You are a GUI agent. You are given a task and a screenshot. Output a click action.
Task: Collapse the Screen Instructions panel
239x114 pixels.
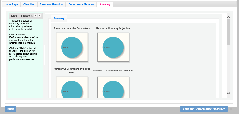pyautogui.click(x=35, y=15)
